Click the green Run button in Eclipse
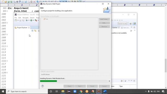Screen dimensions: 167x94 31,20
